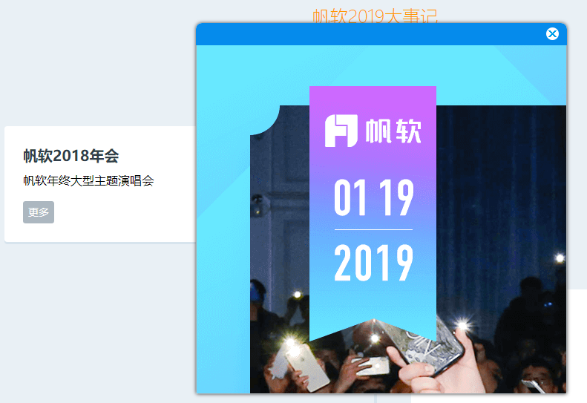Image resolution: width=587 pixels, height=403 pixels.
Task: Close the popup with the X icon
Action: (x=552, y=34)
